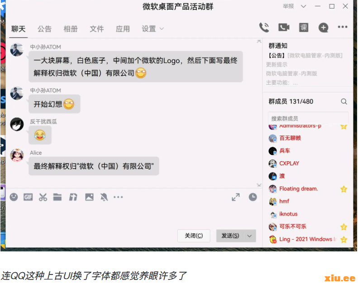This screenshot has width=358, height=284.
Task: Open the message history clock icon
Action: click(253, 197)
